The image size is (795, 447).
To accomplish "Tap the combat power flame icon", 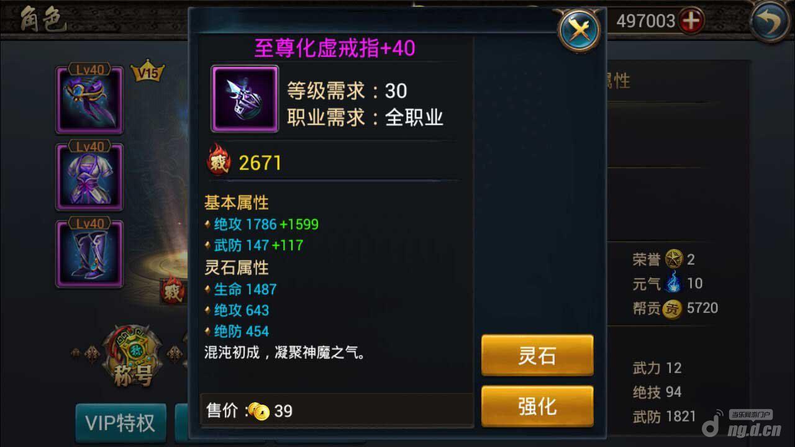I will coord(218,163).
